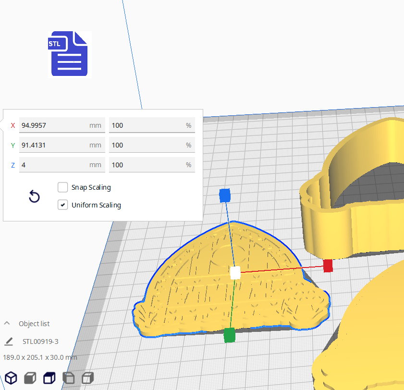This screenshot has width=404, height=390.
Task: Click the blue Z-axis scale handle
Action: 225,195
